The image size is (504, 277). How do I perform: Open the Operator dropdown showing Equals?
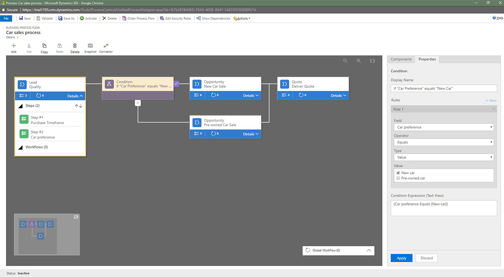click(444, 142)
